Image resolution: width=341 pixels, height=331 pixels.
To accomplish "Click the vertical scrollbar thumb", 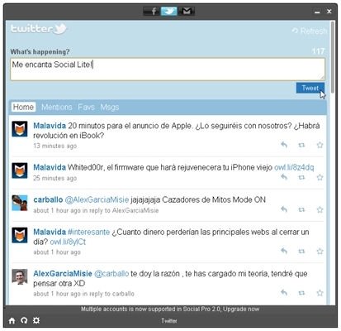I will pyautogui.click(x=333, y=57).
